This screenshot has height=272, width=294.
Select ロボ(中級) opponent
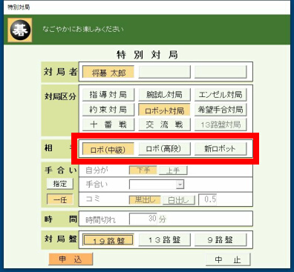click(108, 149)
